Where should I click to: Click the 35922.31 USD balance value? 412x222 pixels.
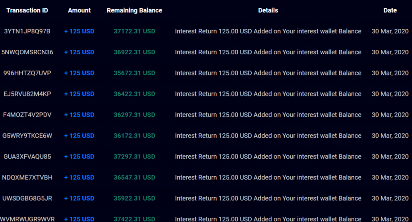point(134,199)
